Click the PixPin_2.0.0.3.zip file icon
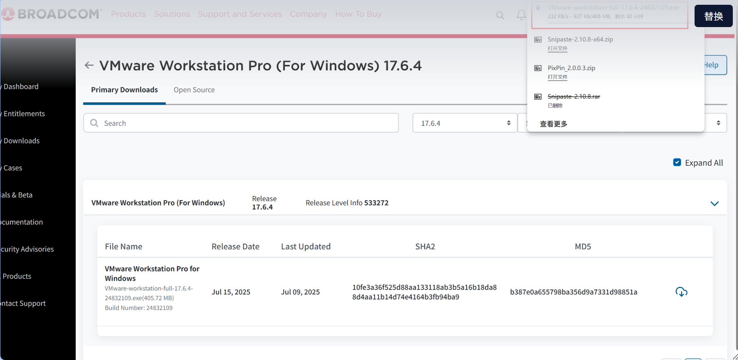Viewport: 738px width, 360px height. [538, 68]
